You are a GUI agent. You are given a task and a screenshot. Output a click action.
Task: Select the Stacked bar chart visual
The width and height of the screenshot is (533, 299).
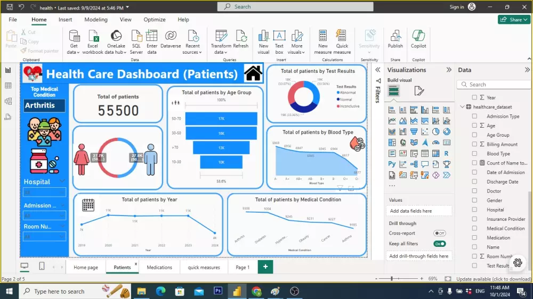coord(392,110)
